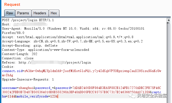The width and height of the screenshot is (172, 103).
Task: Select the Headers tab
Action: (40, 13)
